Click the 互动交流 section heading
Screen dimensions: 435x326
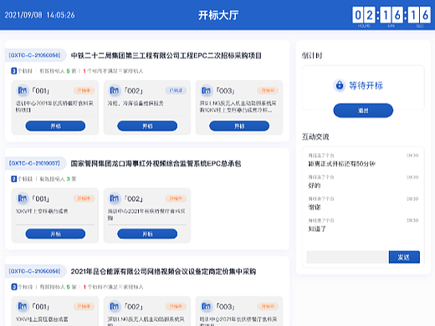pyautogui.click(x=315, y=136)
